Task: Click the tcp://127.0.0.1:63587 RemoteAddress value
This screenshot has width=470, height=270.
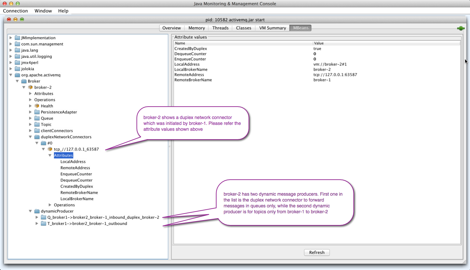Action: point(335,75)
